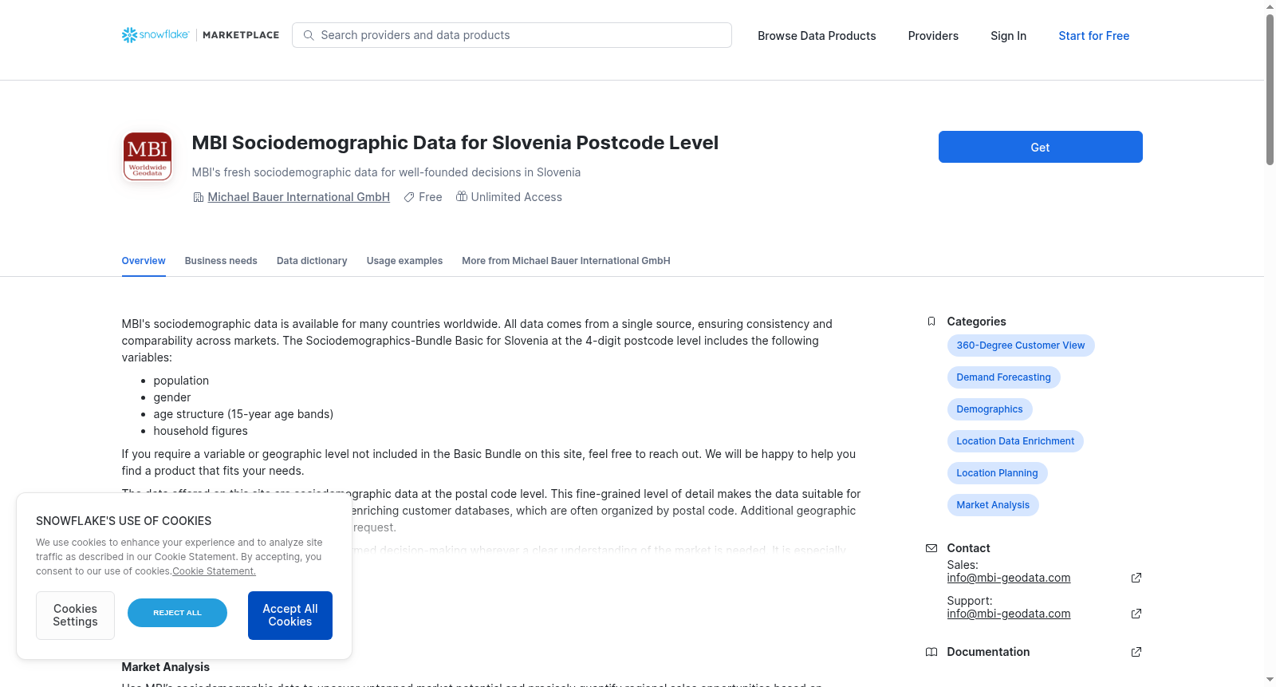This screenshot has width=1276, height=687.
Task: Select the Location Planning category
Action: [997, 473]
